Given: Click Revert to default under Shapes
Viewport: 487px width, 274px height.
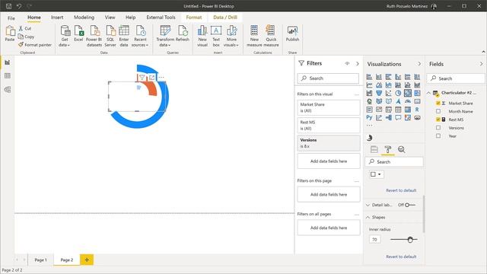Looking at the screenshot, I should (x=401, y=256).
